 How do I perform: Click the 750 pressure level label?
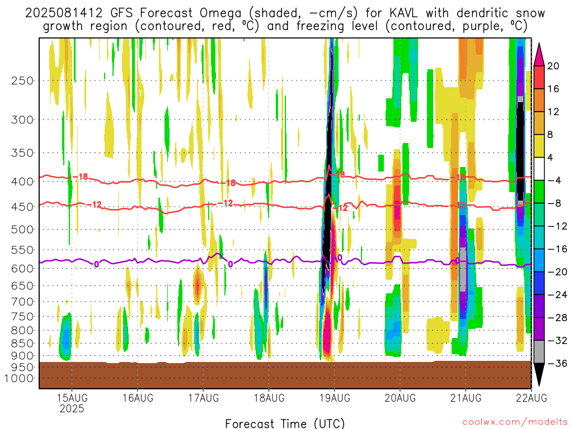[x=22, y=317]
